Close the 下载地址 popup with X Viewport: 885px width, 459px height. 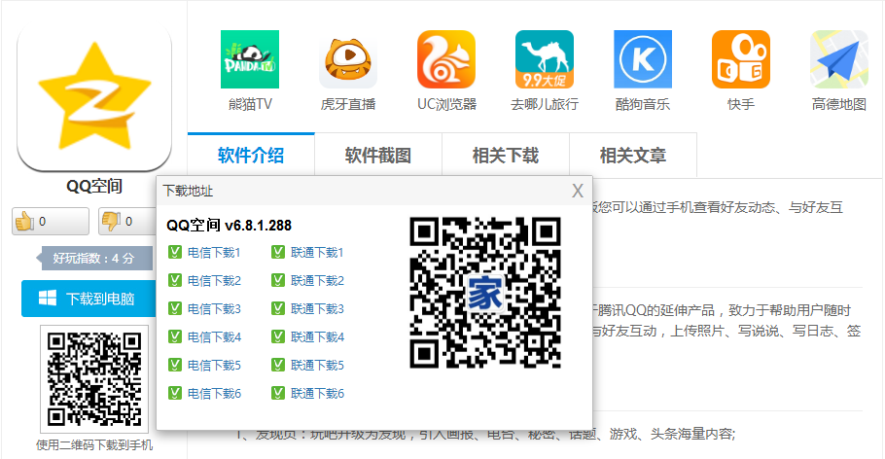tap(578, 191)
